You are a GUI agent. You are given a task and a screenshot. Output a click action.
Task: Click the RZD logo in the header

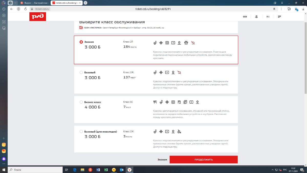(38, 17)
